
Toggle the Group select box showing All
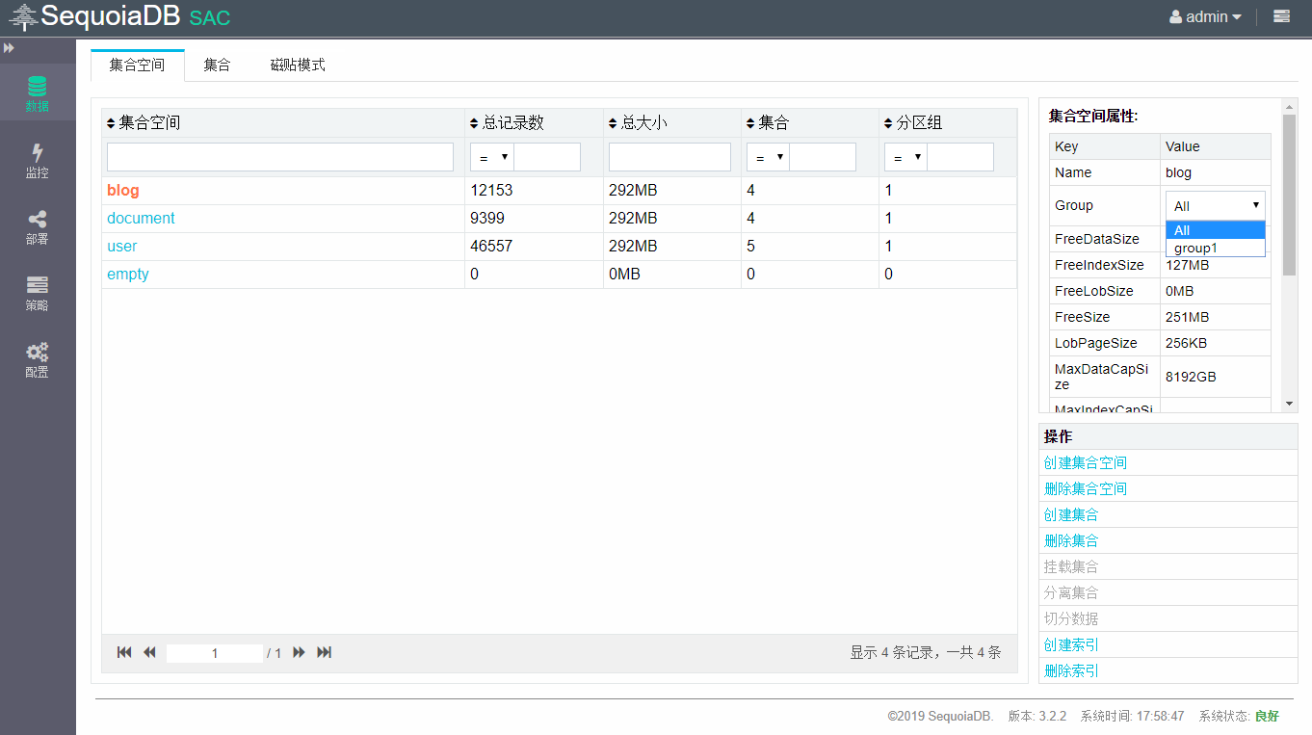(x=1216, y=205)
